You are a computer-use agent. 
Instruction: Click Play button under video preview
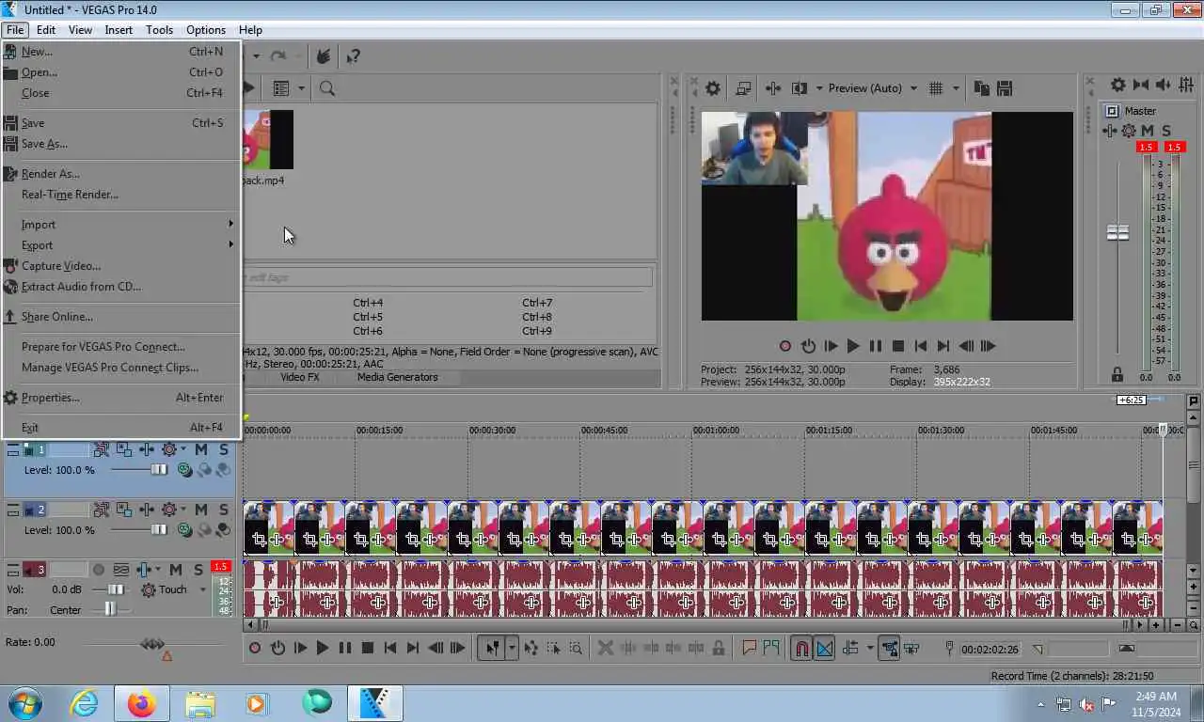(x=853, y=346)
